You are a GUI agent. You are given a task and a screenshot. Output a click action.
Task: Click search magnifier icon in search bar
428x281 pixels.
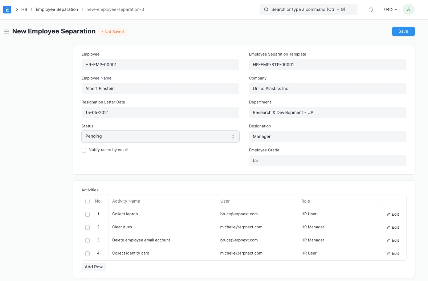(x=266, y=9)
